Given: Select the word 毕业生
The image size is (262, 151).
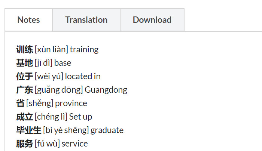Looking at the screenshot, I should pyautogui.click(x=28, y=130).
